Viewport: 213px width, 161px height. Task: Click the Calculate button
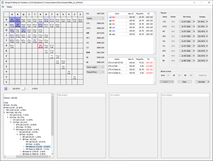(x=201, y=82)
